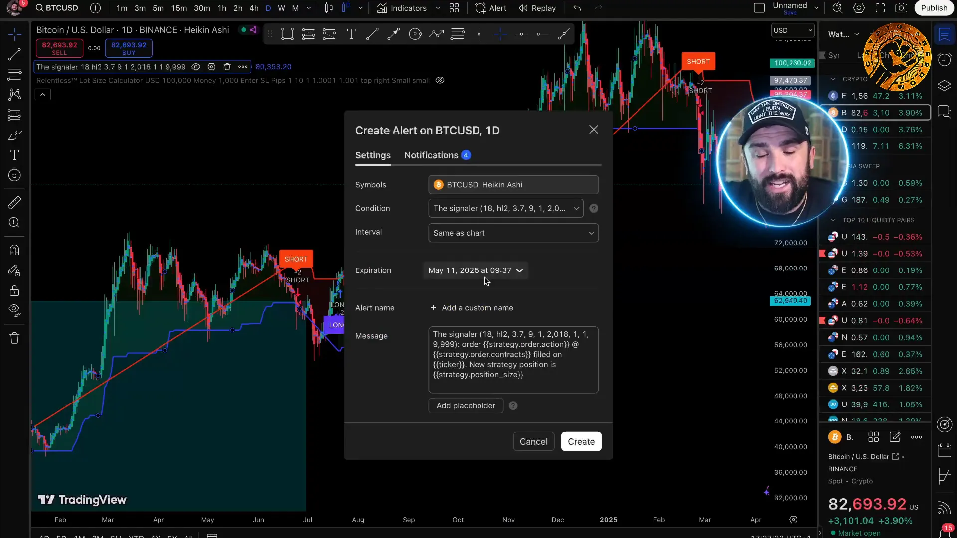Select the W weekly timeframe
This screenshot has height=538, width=957.
point(281,8)
